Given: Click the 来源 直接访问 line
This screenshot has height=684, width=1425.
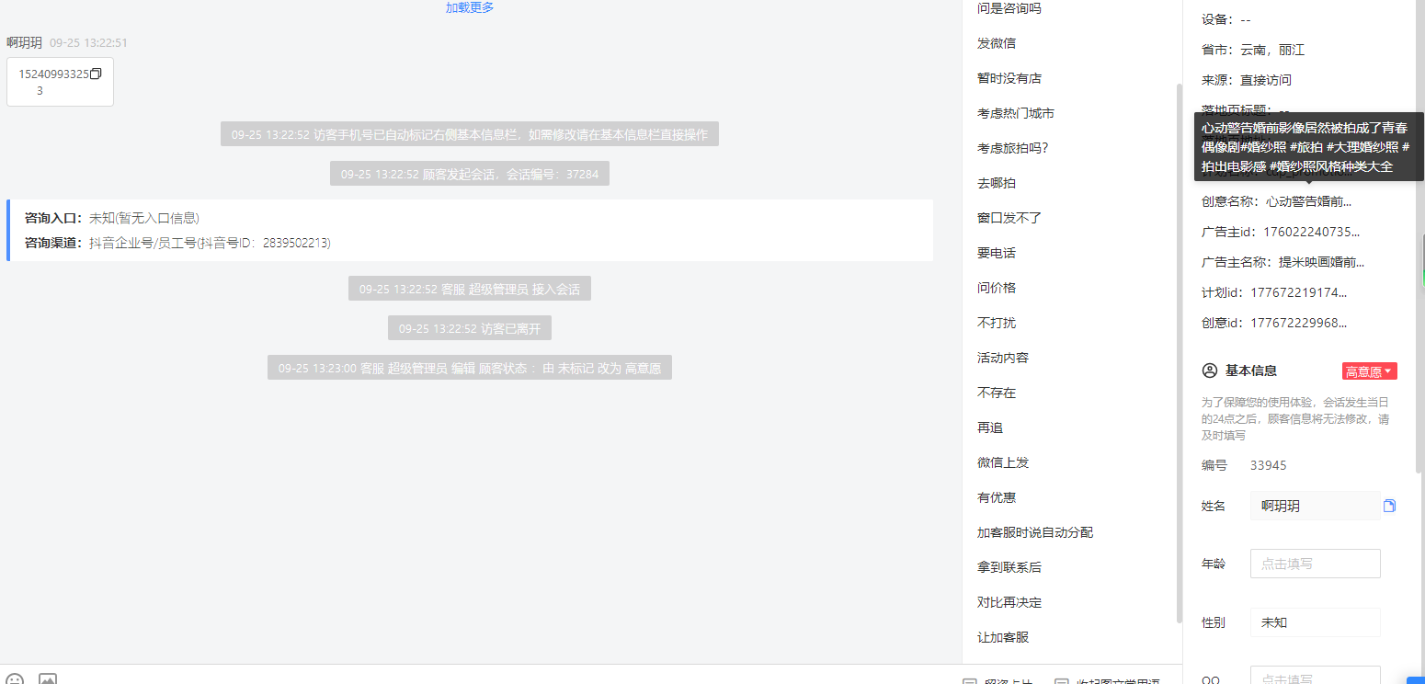Looking at the screenshot, I should click(1247, 80).
